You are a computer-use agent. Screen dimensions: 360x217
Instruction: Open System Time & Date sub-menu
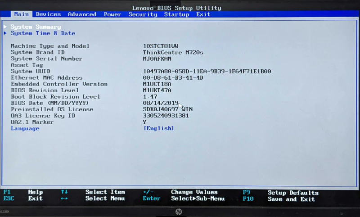[43, 33]
